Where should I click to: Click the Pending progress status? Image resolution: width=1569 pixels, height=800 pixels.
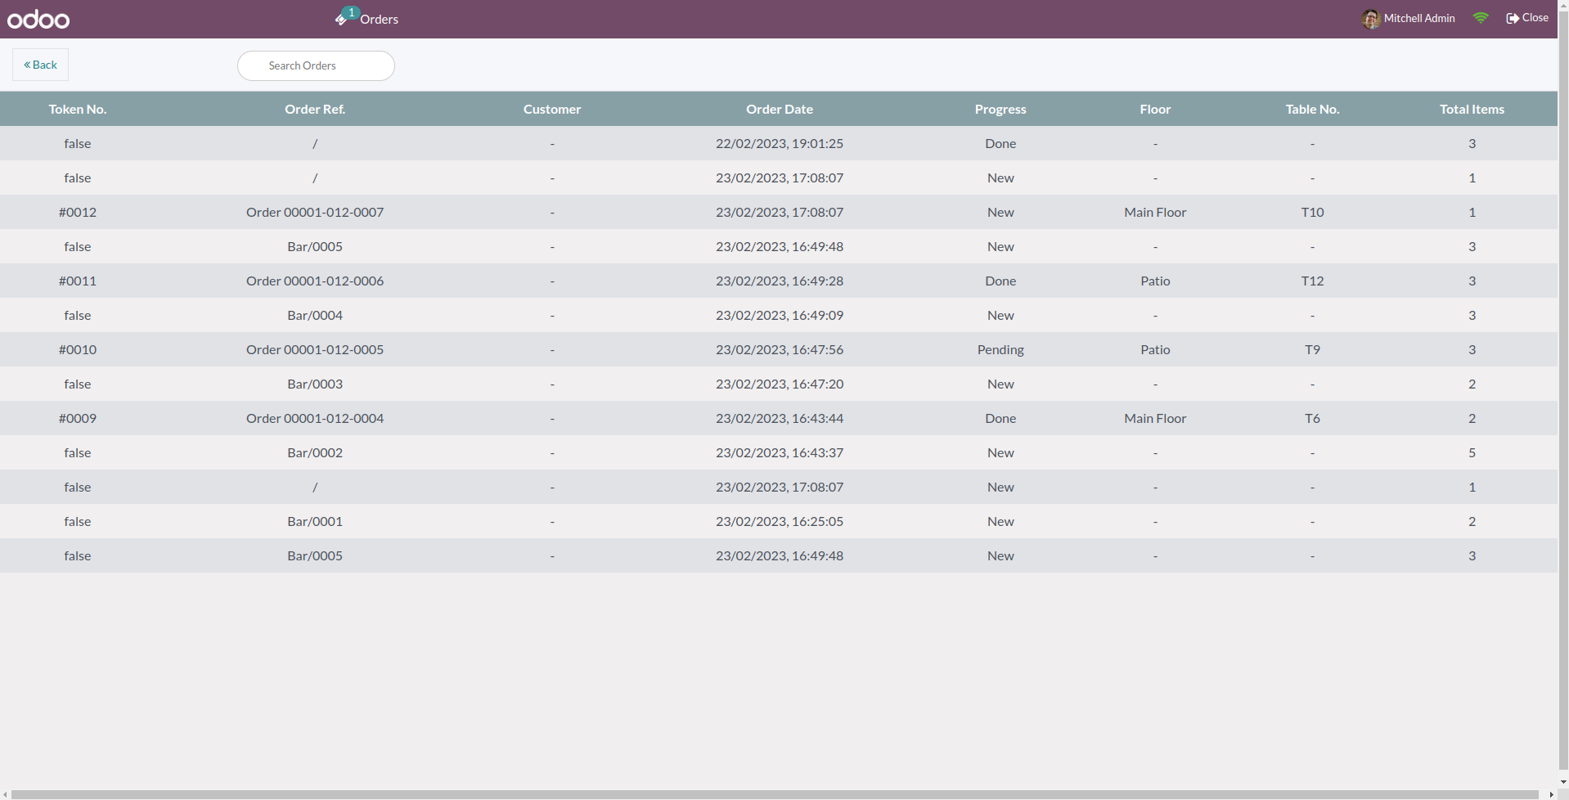click(x=1000, y=349)
